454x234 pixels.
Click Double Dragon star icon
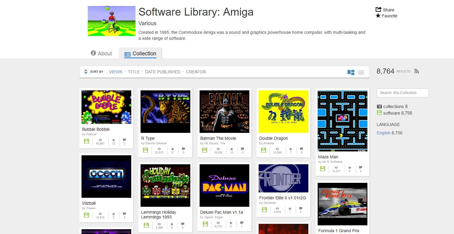291,149
